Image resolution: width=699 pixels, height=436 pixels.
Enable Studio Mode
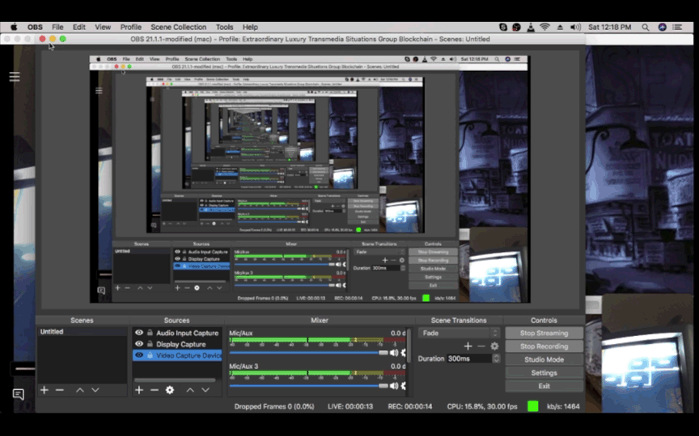[544, 359]
